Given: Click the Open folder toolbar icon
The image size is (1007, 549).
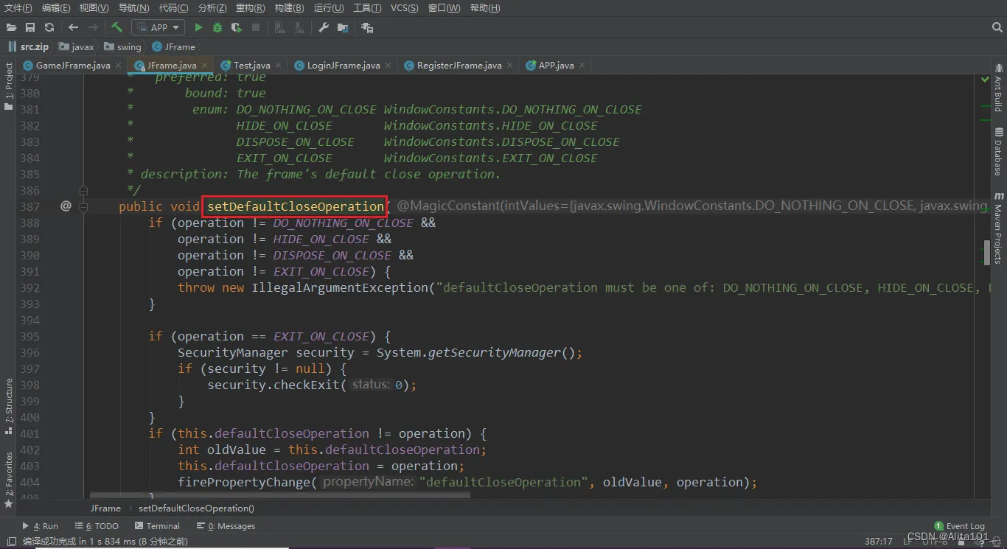Looking at the screenshot, I should coord(11,27).
